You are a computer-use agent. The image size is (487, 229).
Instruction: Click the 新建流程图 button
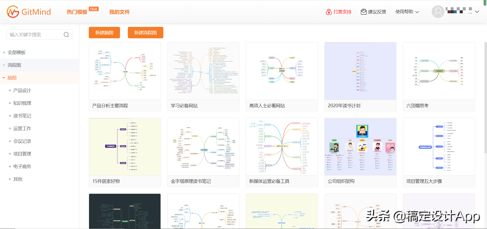[x=145, y=33]
